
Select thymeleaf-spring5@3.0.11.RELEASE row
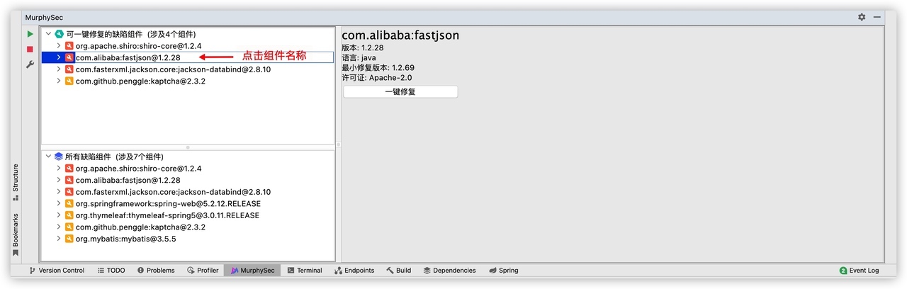click(x=167, y=215)
